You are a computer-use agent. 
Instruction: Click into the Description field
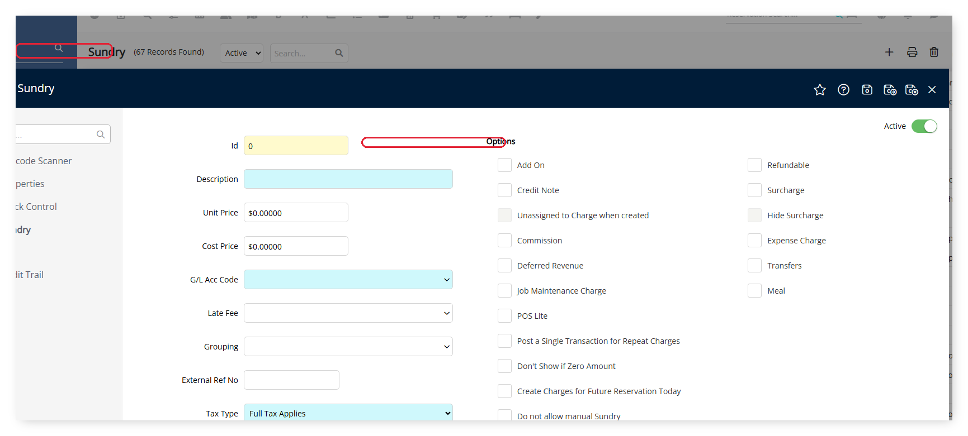click(348, 179)
